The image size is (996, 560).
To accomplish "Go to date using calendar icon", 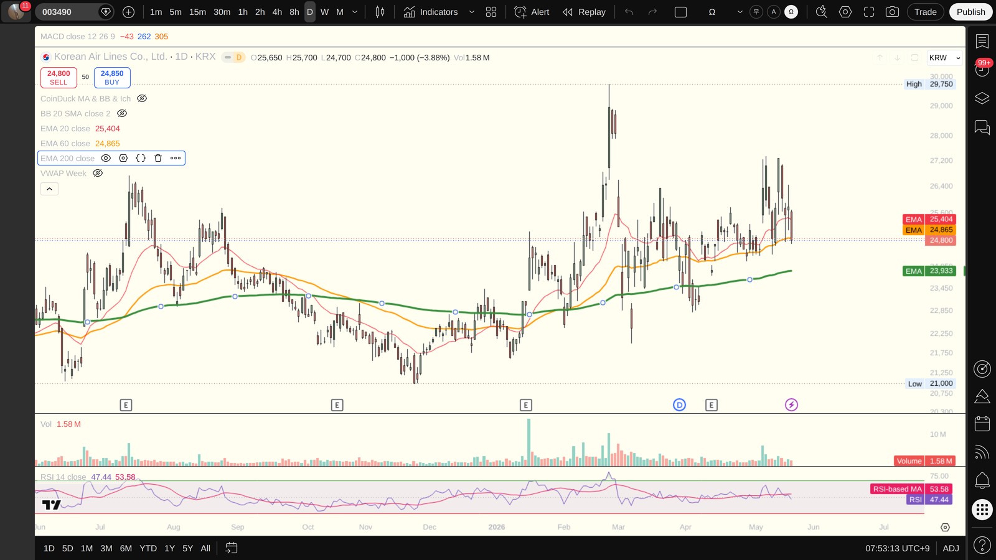I will tap(231, 548).
